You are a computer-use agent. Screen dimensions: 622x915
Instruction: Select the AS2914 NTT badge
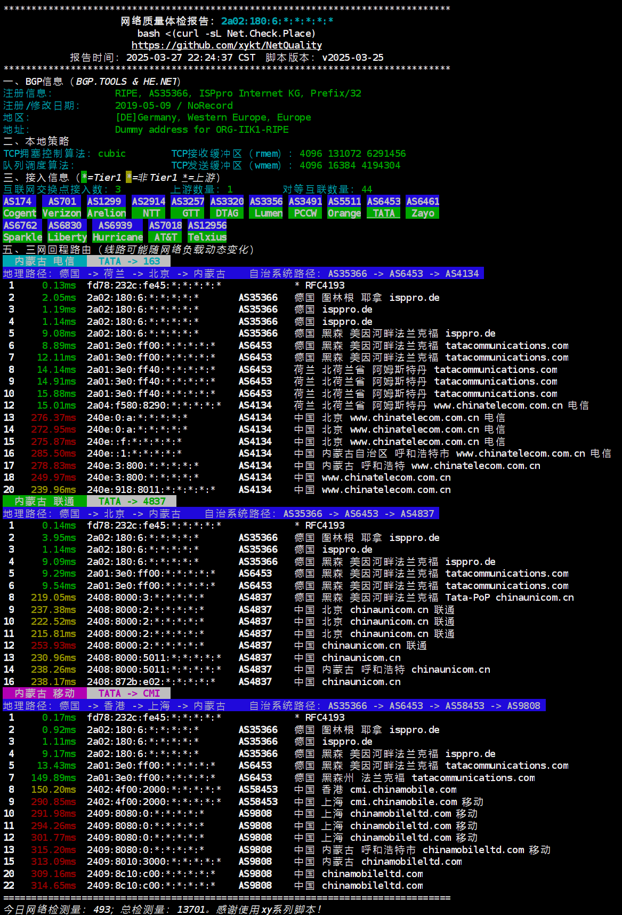tap(149, 207)
